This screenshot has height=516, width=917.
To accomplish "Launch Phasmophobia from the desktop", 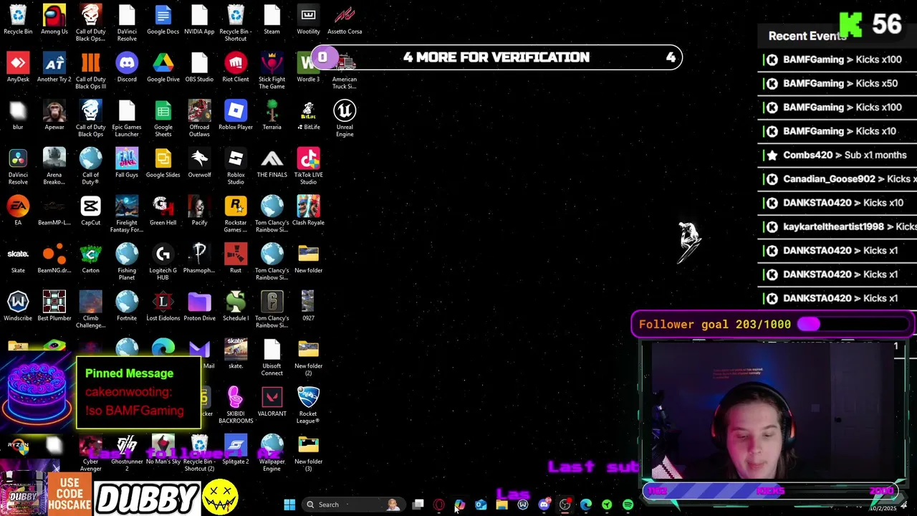I will [199, 259].
